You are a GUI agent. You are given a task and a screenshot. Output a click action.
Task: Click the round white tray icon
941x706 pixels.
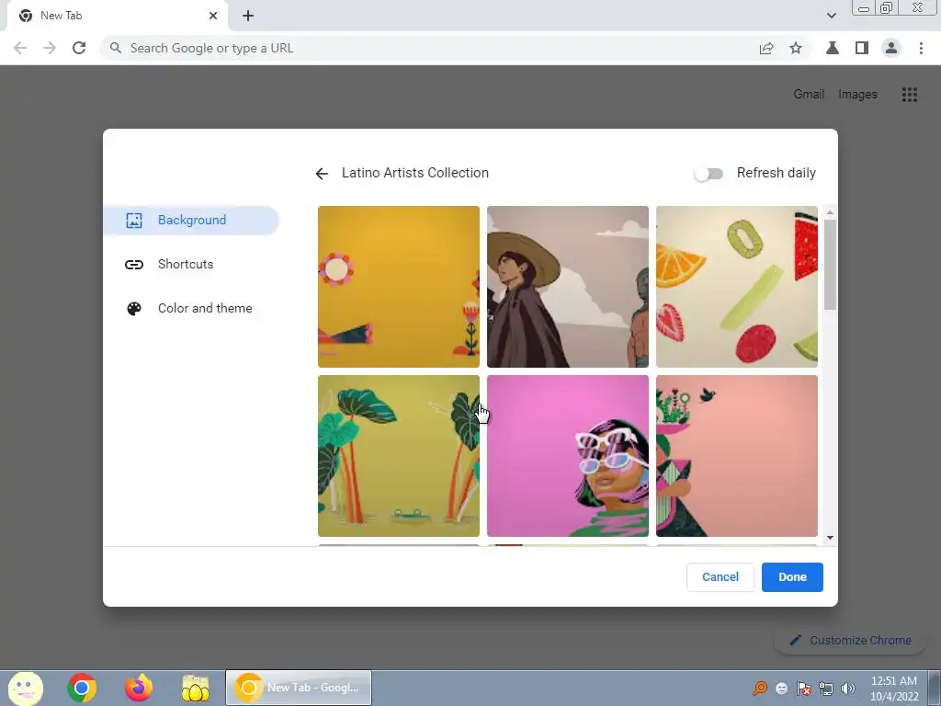[x=782, y=689]
